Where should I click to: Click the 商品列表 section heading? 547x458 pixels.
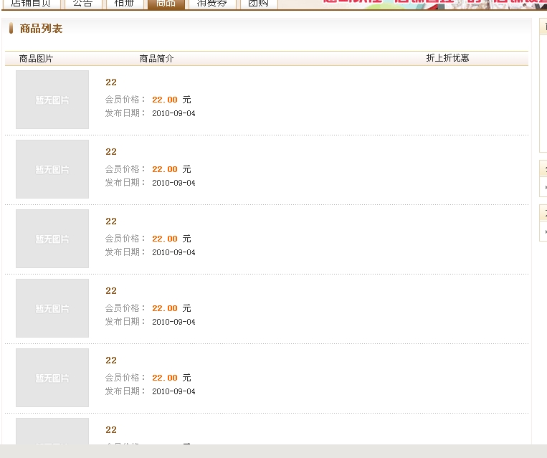pos(41,29)
